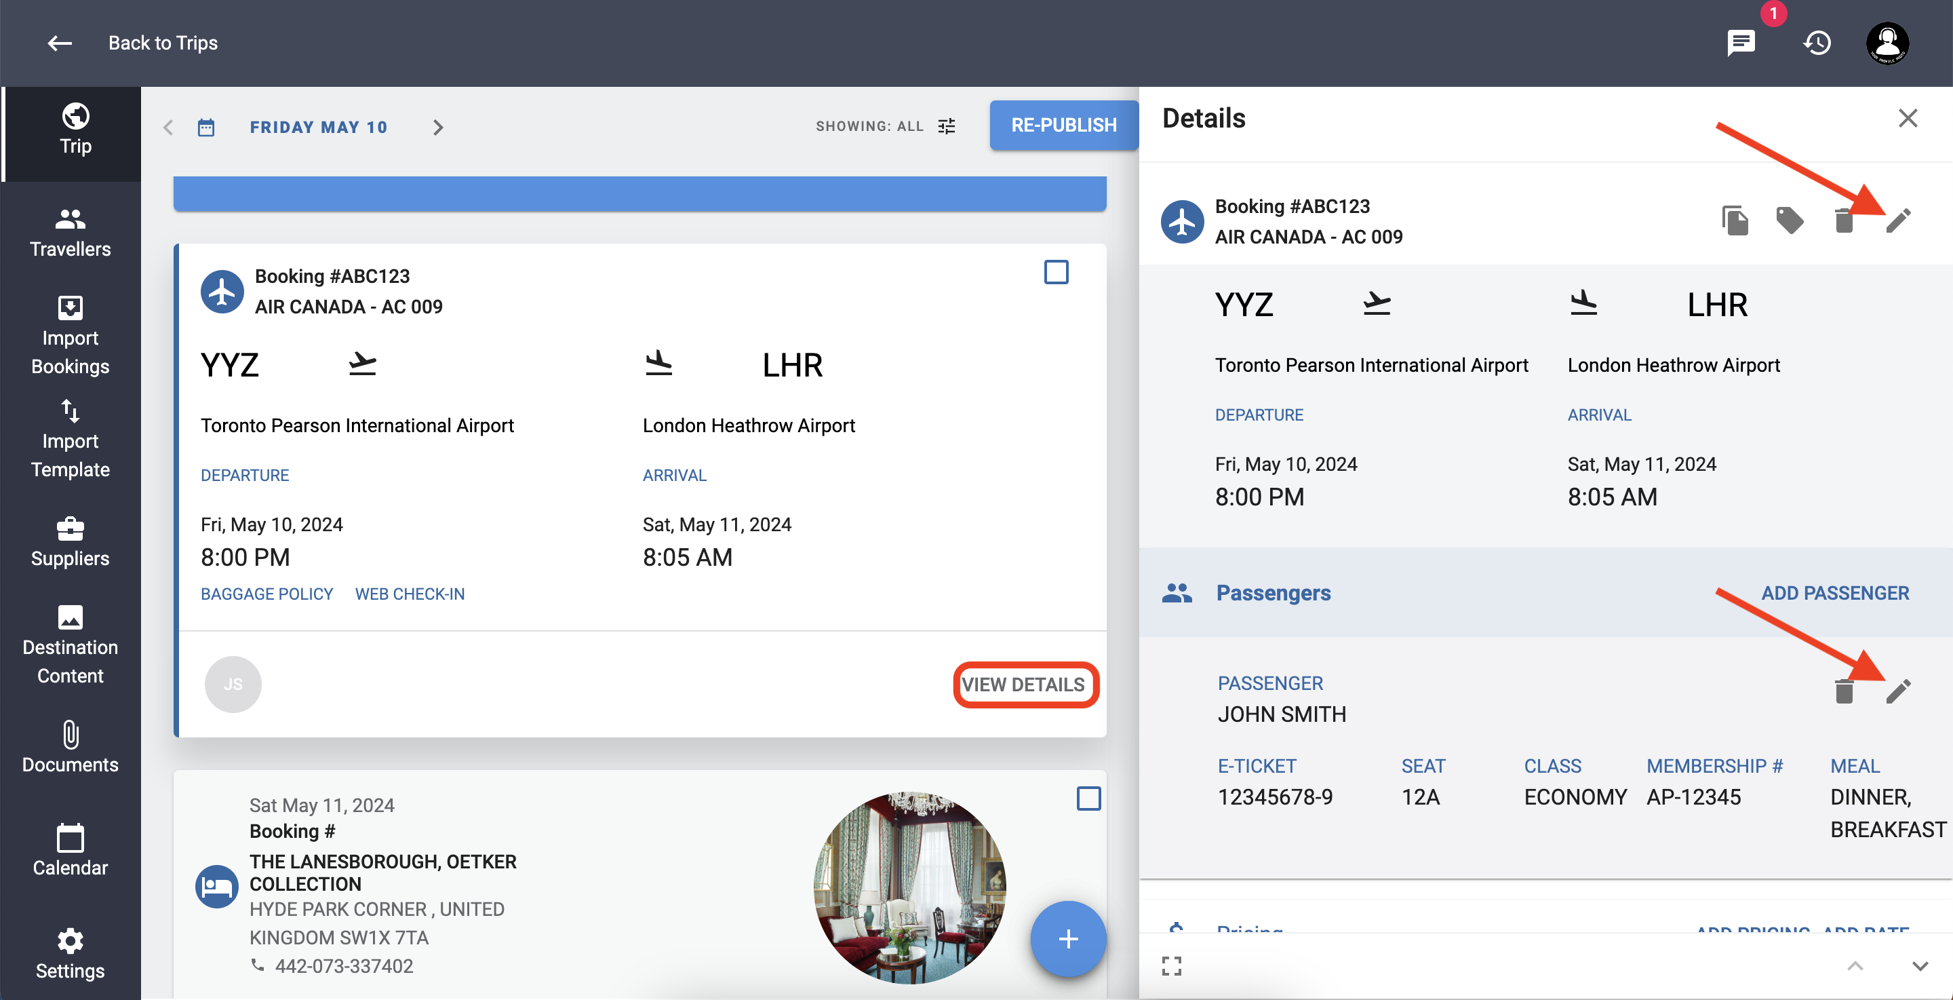This screenshot has height=1000, width=1953.
Task: Click membership number AP-12345
Action: pyautogui.click(x=1694, y=797)
